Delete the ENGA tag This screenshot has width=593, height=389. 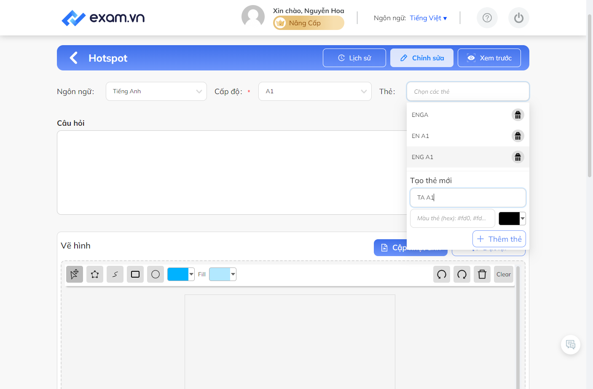(x=518, y=115)
